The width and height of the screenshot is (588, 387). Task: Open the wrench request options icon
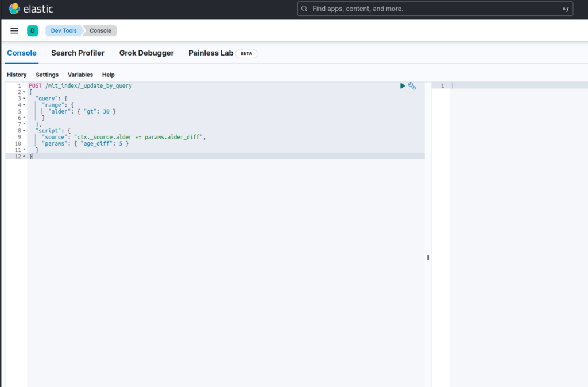pos(412,85)
